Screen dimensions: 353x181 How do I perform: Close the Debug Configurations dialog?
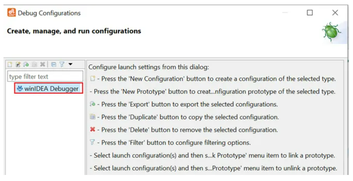pos(335,13)
